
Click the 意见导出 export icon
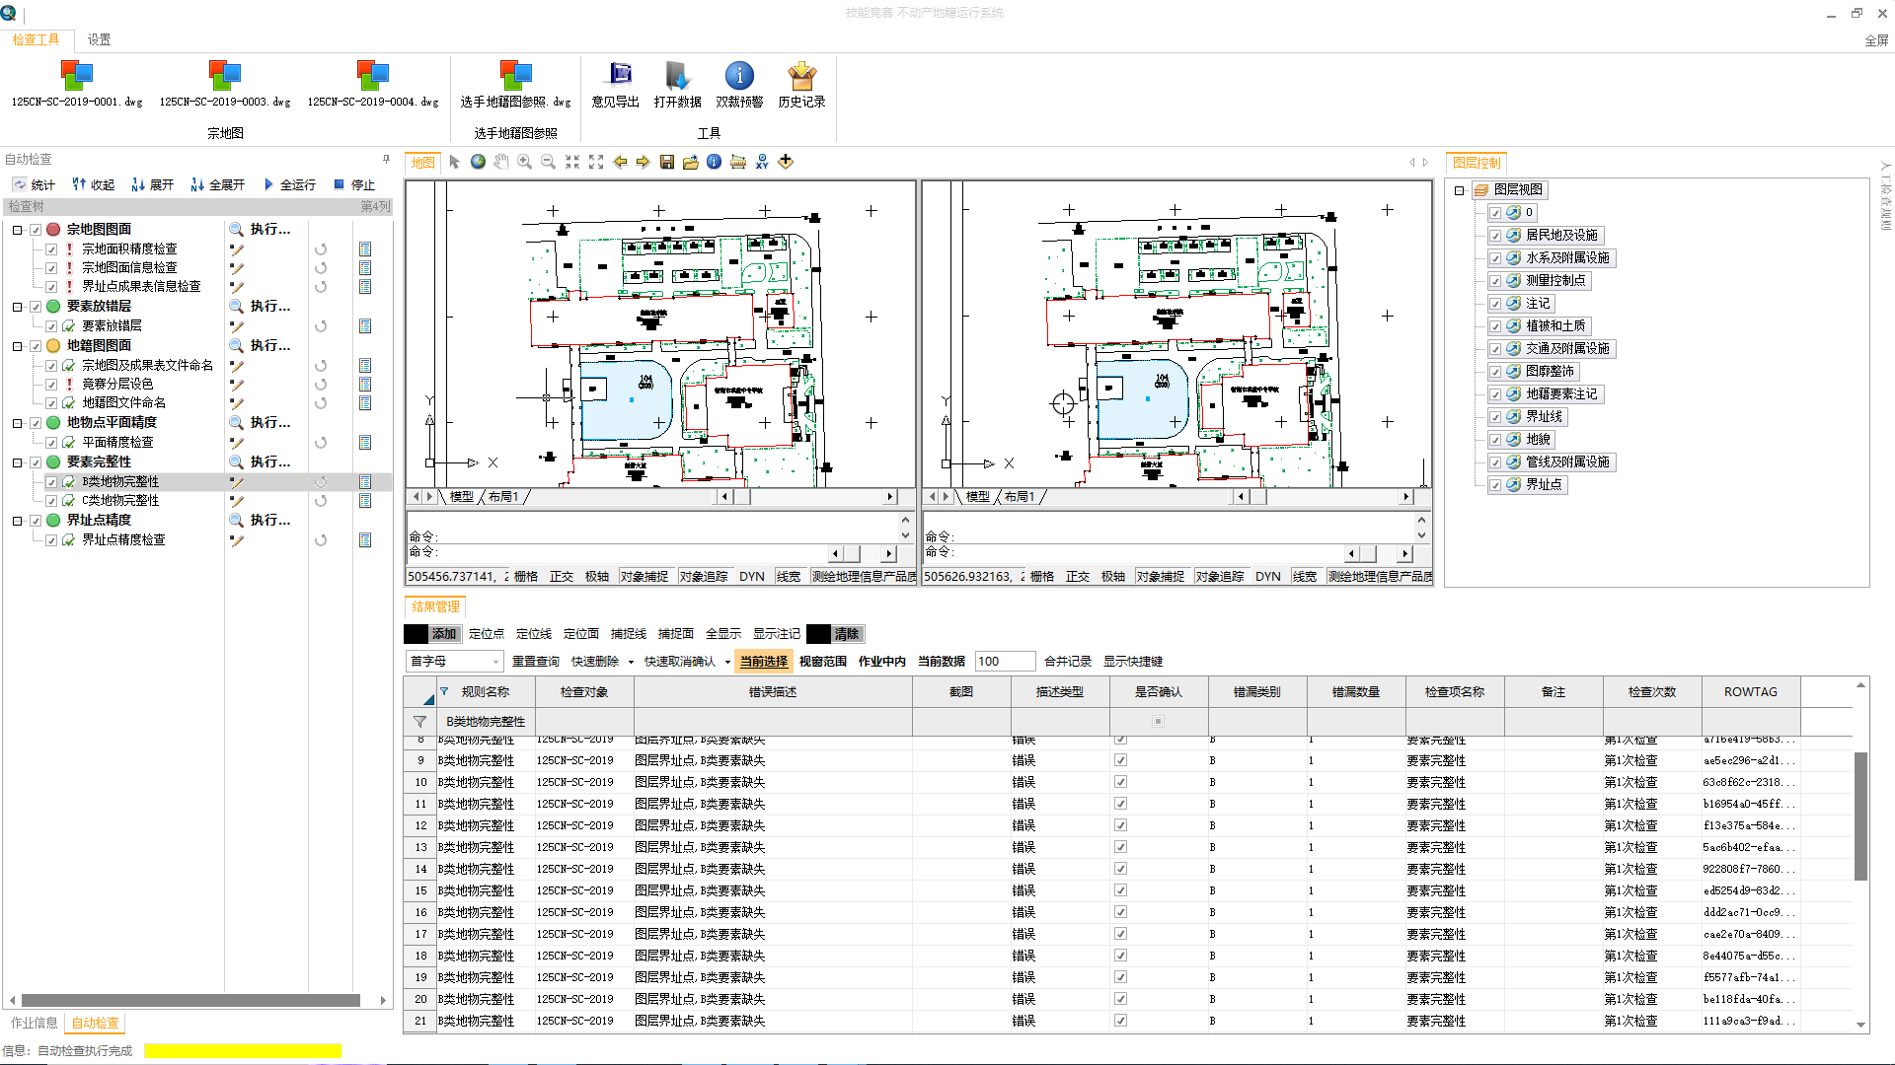point(616,84)
